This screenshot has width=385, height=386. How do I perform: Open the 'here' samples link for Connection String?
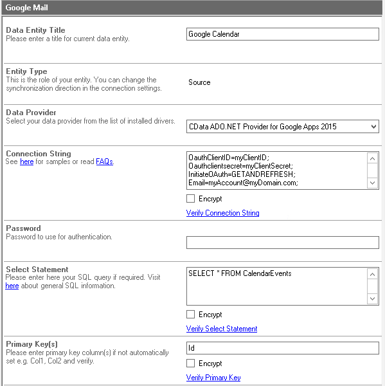coord(26,161)
